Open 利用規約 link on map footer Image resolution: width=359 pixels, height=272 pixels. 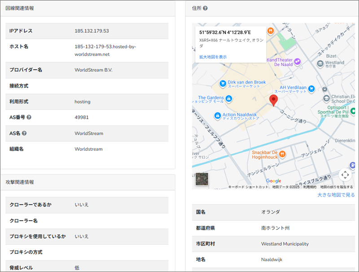coord(310,187)
